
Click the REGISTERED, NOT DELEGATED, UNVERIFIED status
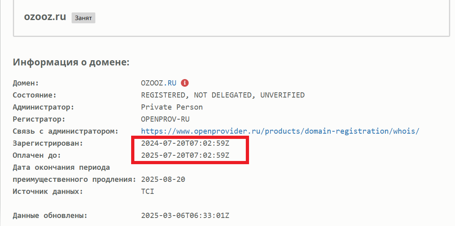pyautogui.click(x=223, y=95)
